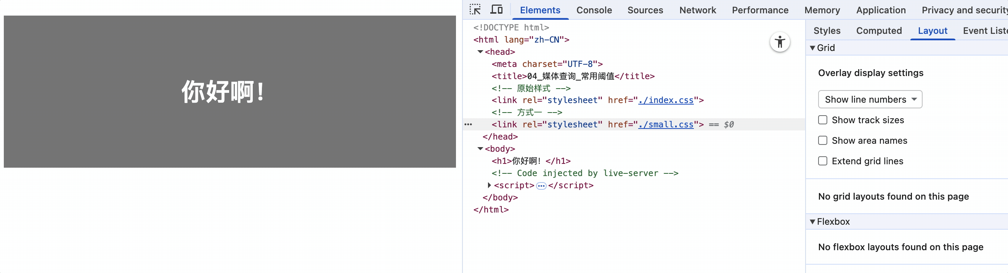The height and width of the screenshot is (273, 1008).
Task: Open the accessibility tree button
Action: point(780,42)
